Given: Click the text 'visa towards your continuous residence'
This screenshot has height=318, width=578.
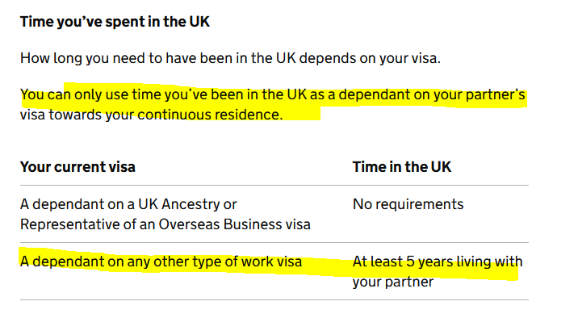Looking at the screenshot, I should click(151, 115).
